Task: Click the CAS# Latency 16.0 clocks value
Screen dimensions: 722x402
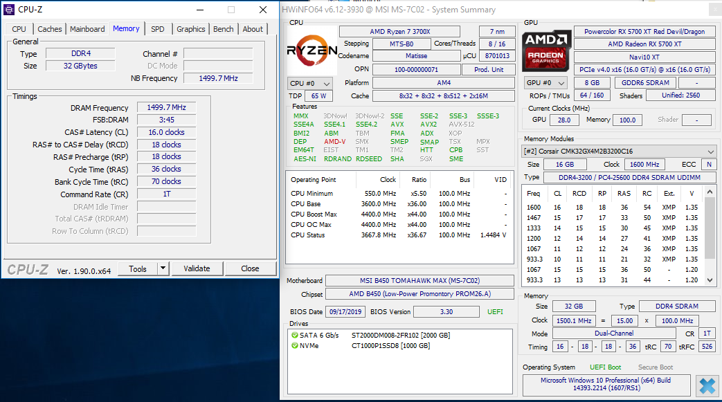Action: point(166,132)
